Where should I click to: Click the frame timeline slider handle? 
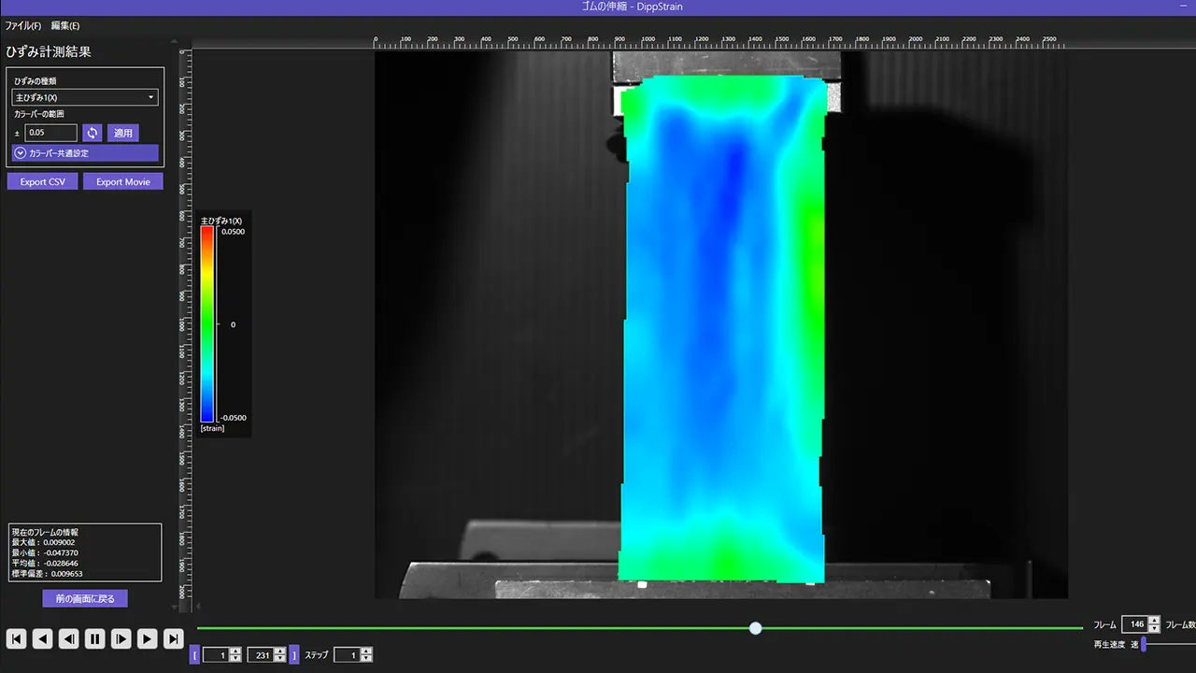pyautogui.click(x=755, y=628)
